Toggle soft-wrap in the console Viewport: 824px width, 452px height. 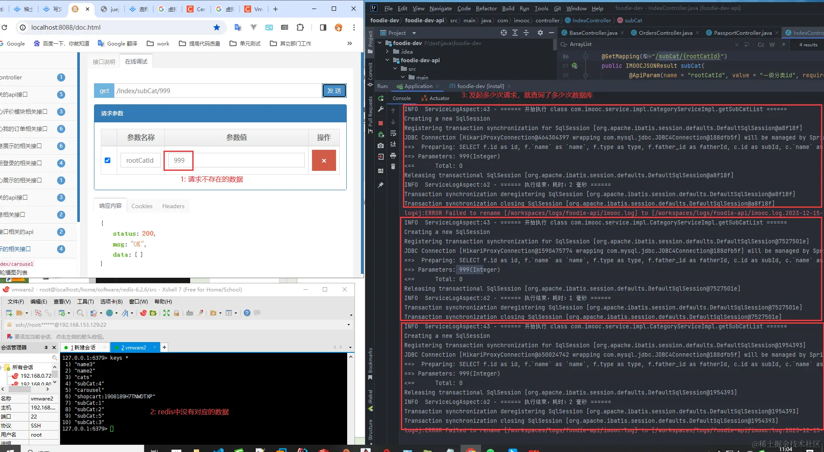393,133
